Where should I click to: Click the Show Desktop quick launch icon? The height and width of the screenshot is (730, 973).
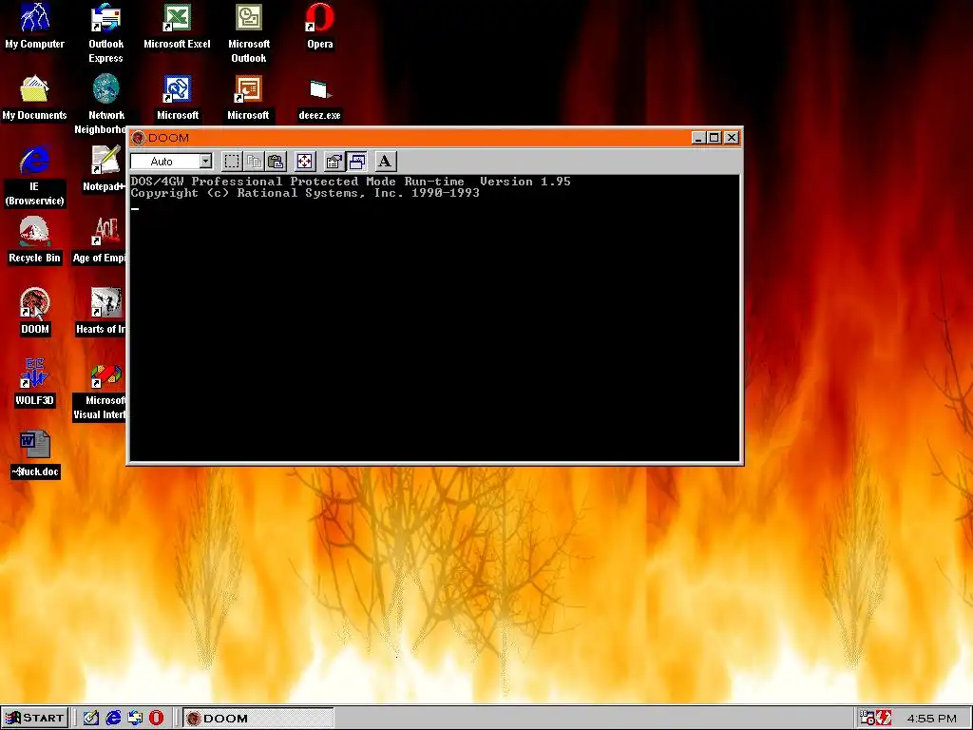91,719
